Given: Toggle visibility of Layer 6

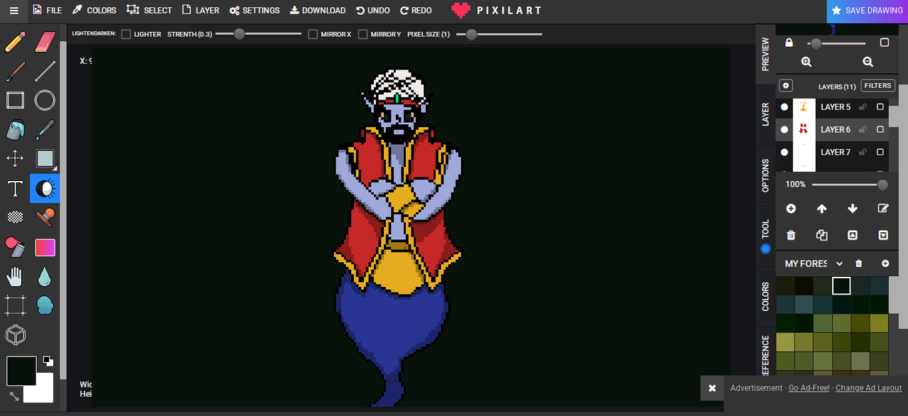Looking at the screenshot, I should point(785,130).
